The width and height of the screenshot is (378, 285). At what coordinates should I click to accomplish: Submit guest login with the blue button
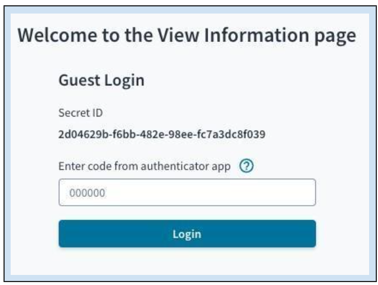[187, 234]
